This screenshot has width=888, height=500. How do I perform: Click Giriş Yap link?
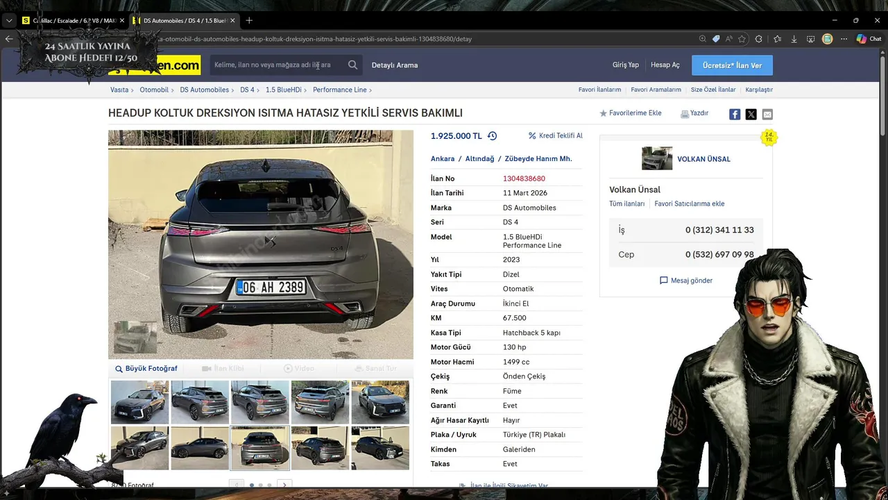(x=626, y=65)
